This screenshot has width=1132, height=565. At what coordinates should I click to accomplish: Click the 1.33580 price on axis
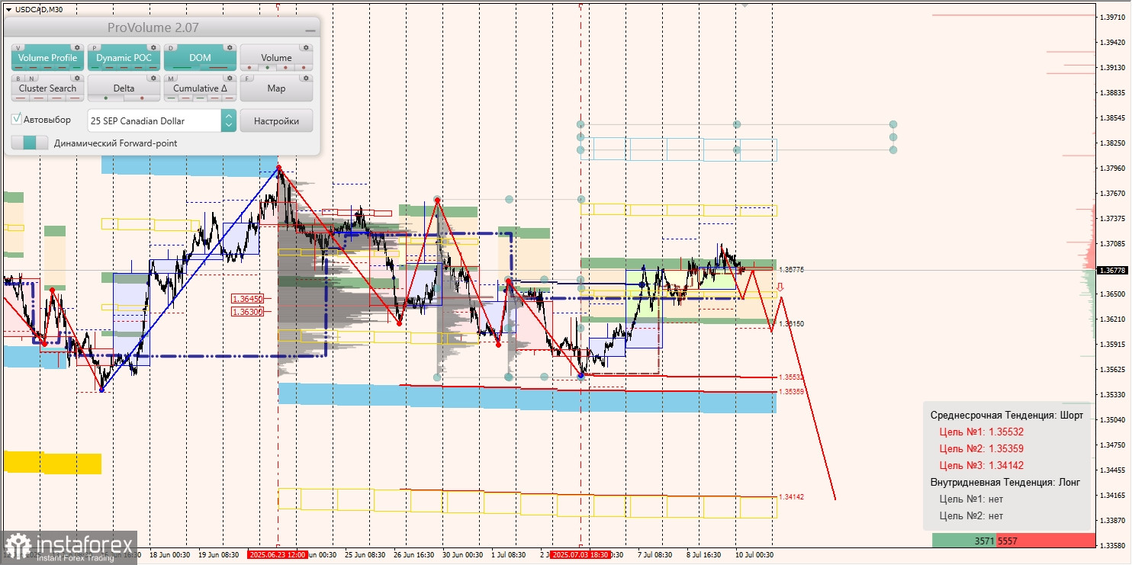click(1114, 546)
